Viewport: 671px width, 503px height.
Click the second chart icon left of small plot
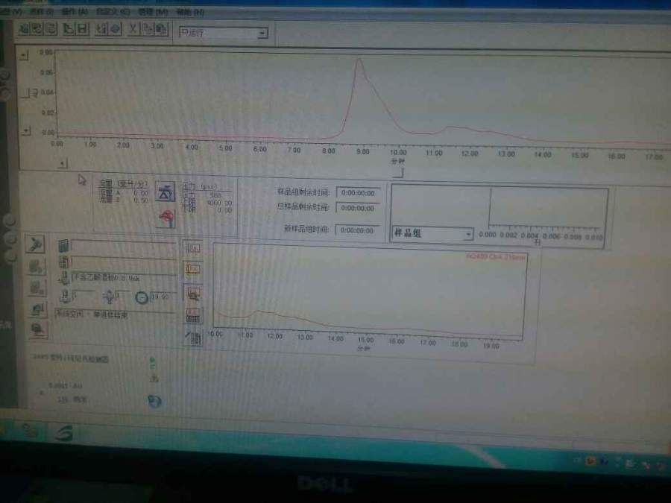click(x=192, y=270)
